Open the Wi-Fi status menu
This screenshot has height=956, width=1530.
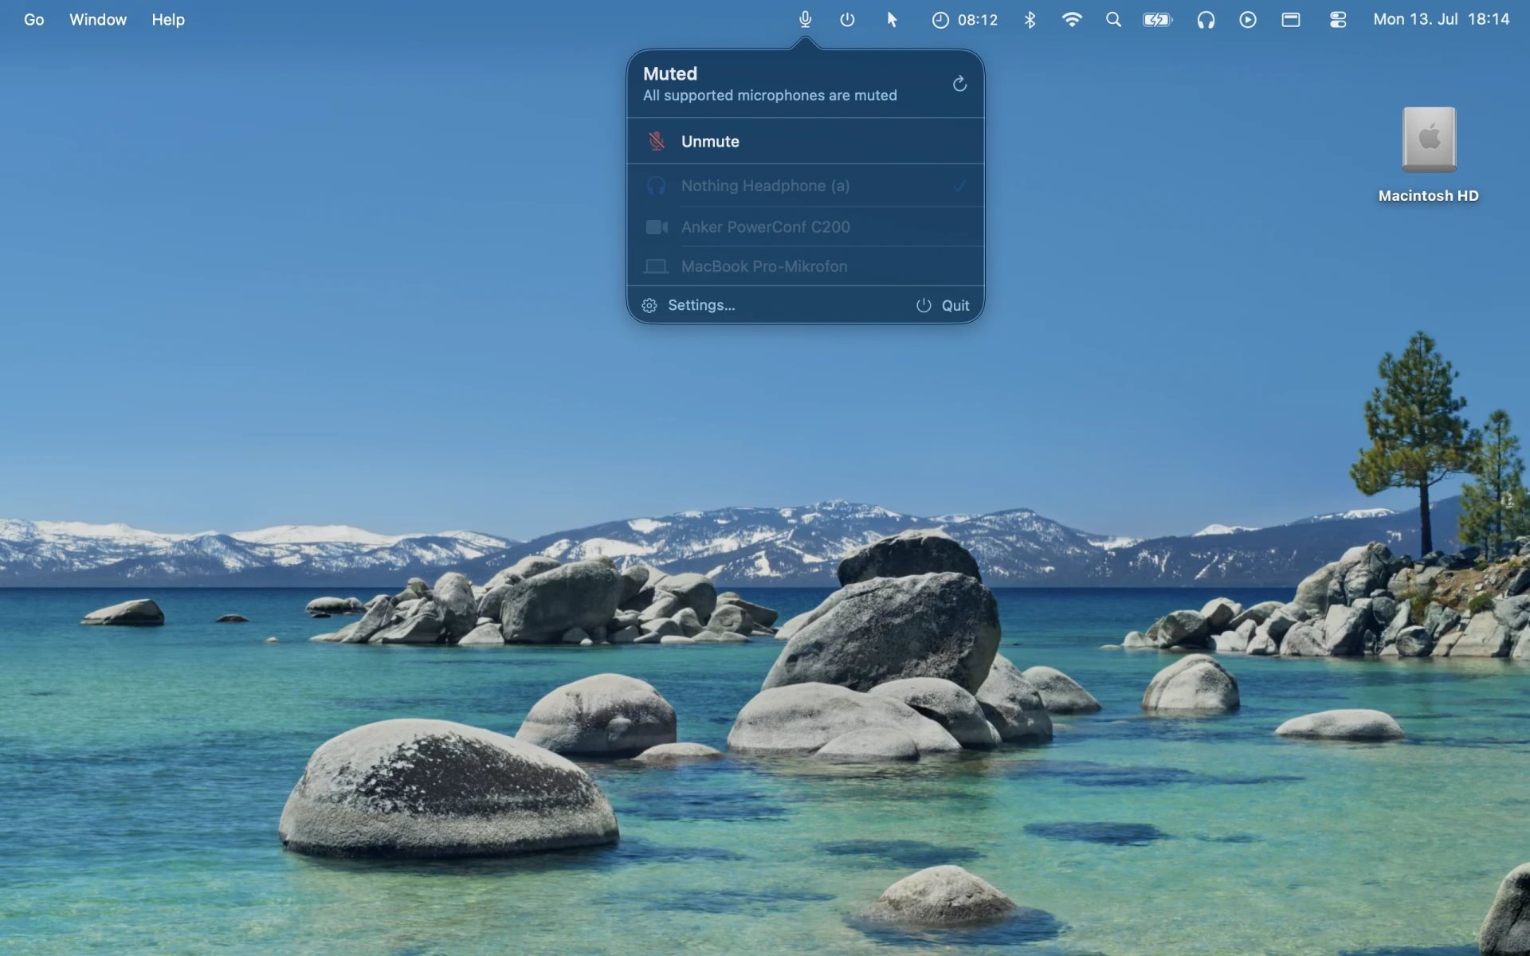point(1072,20)
